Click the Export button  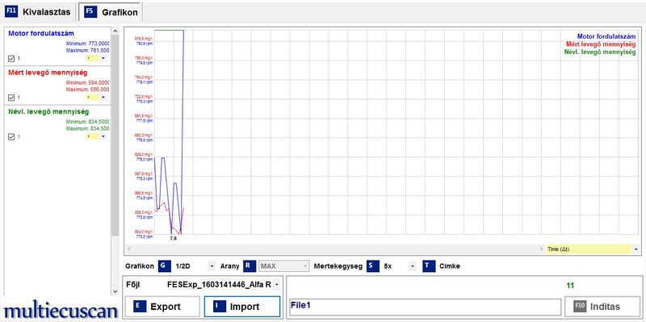click(x=162, y=307)
